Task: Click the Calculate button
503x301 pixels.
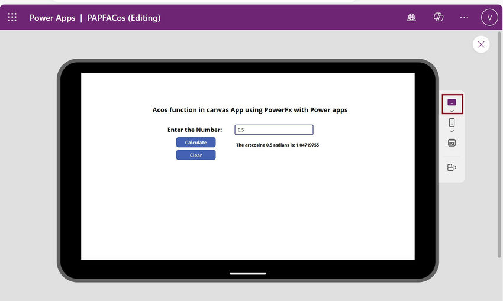Action: pyautogui.click(x=196, y=143)
